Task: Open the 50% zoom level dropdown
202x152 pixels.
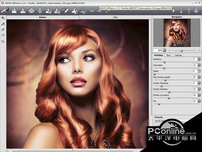Action: 164,50
